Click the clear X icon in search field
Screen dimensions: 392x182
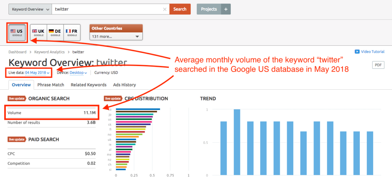point(165,9)
